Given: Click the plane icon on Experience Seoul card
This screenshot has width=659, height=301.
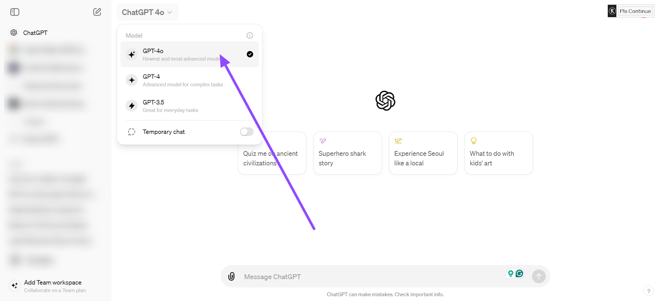Looking at the screenshot, I should 398,141.
